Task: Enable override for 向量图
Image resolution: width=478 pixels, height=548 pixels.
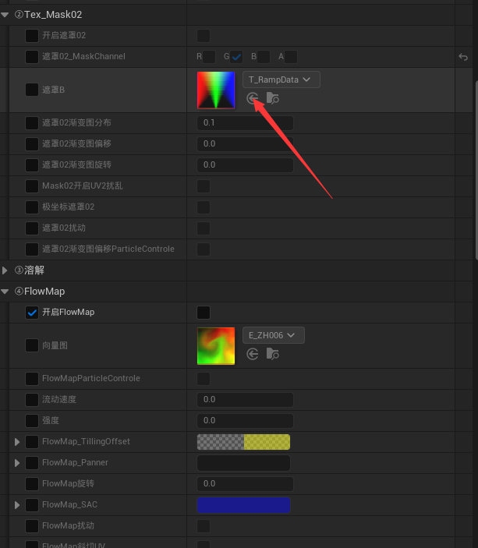Action: click(x=32, y=345)
